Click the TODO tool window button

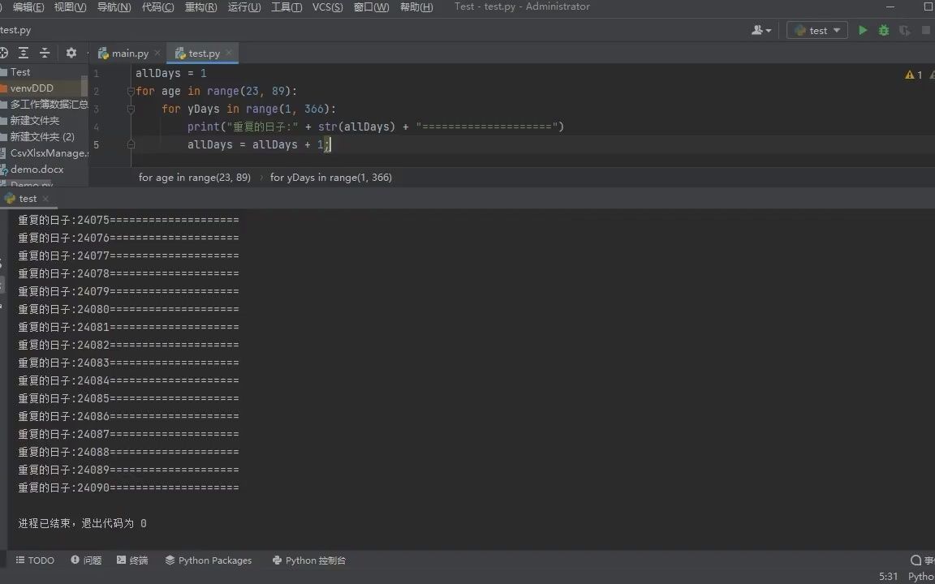tap(35, 560)
